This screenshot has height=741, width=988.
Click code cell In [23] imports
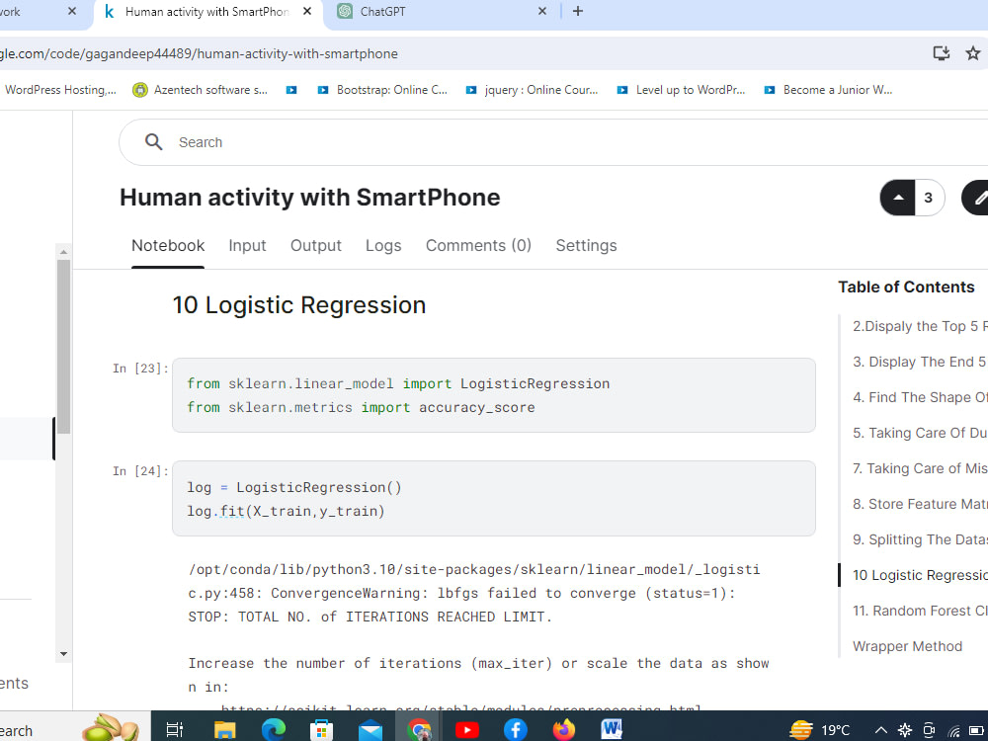493,395
